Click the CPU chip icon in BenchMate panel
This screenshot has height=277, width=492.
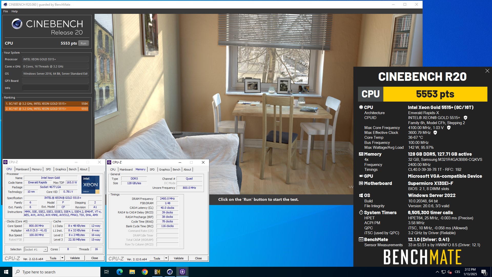361,107
